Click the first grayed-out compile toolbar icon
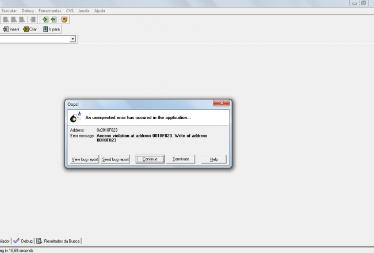This screenshot has width=374, height=253. click(x=6, y=20)
